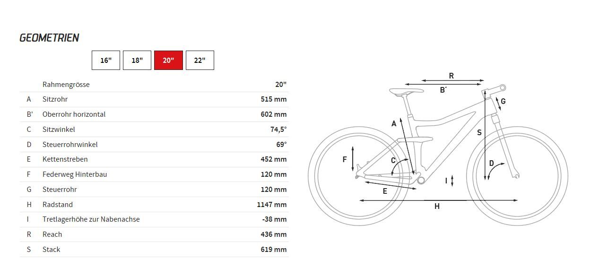
Task: Click the S stack label on diagram
Action: (479, 133)
